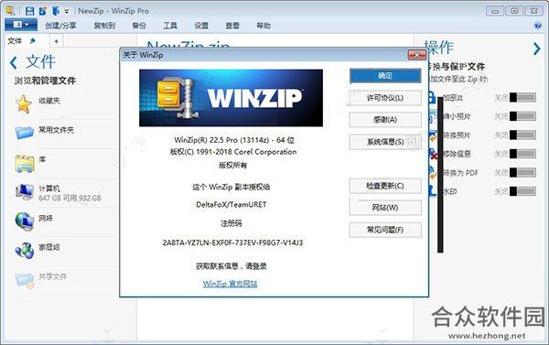Screen dimensions: 549x345
Task: Open the 共享文件 shared folder icon
Action: point(25,280)
